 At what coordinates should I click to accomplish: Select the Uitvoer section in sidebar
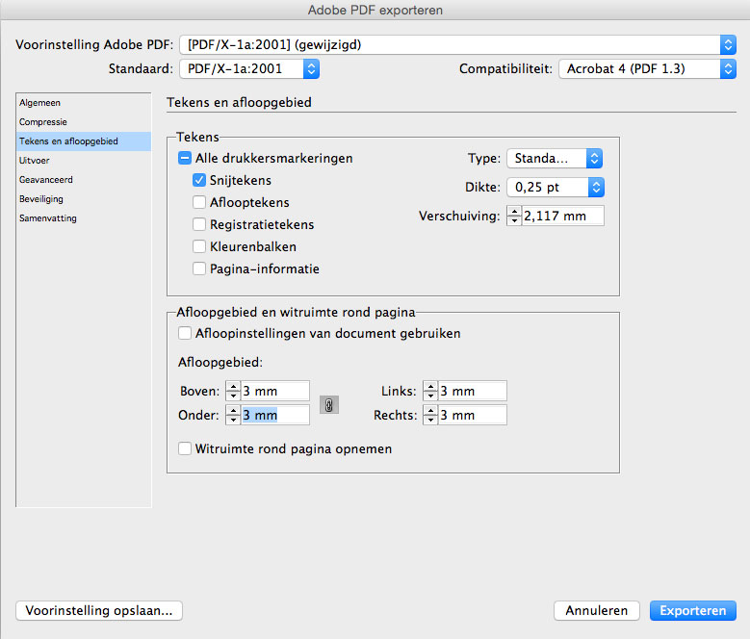tap(84, 161)
